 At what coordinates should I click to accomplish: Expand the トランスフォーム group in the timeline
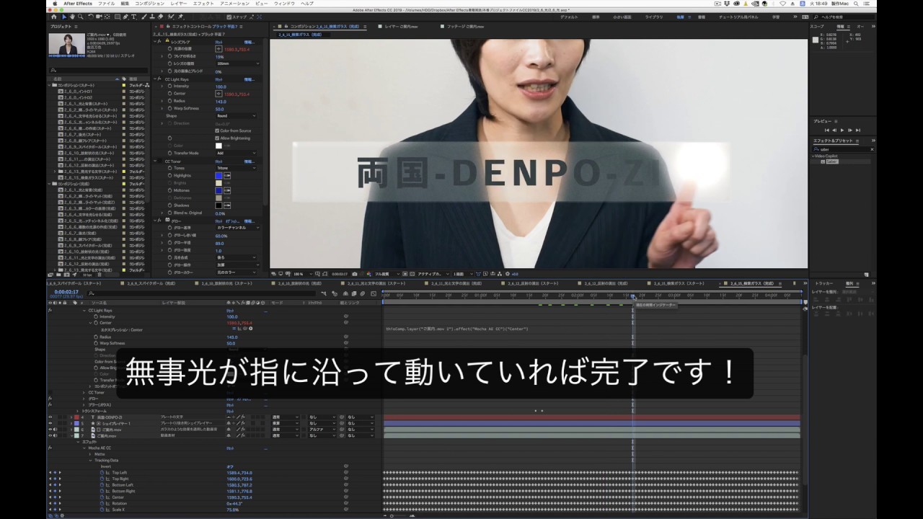[x=77, y=411]
